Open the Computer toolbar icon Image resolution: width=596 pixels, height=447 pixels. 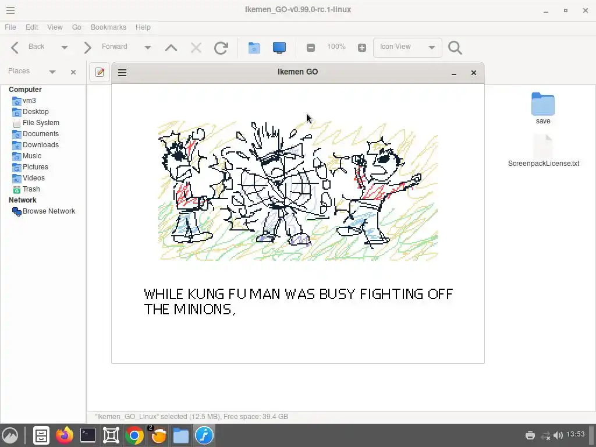pos(279,48)
